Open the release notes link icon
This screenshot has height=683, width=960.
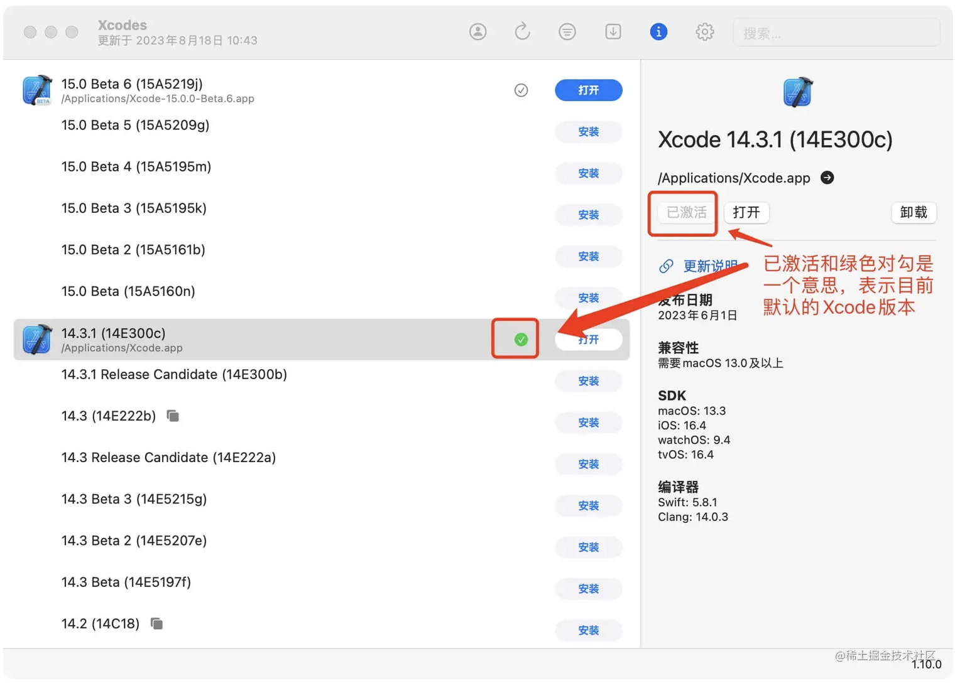coord(666,266)
